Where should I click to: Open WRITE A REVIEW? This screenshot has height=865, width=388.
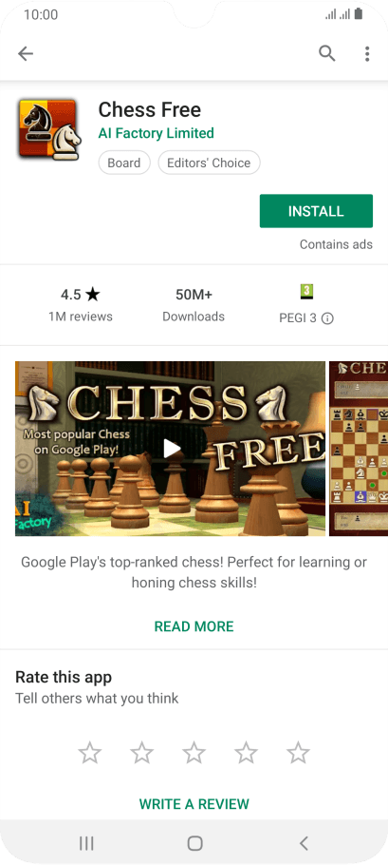(x=194, y=804)
